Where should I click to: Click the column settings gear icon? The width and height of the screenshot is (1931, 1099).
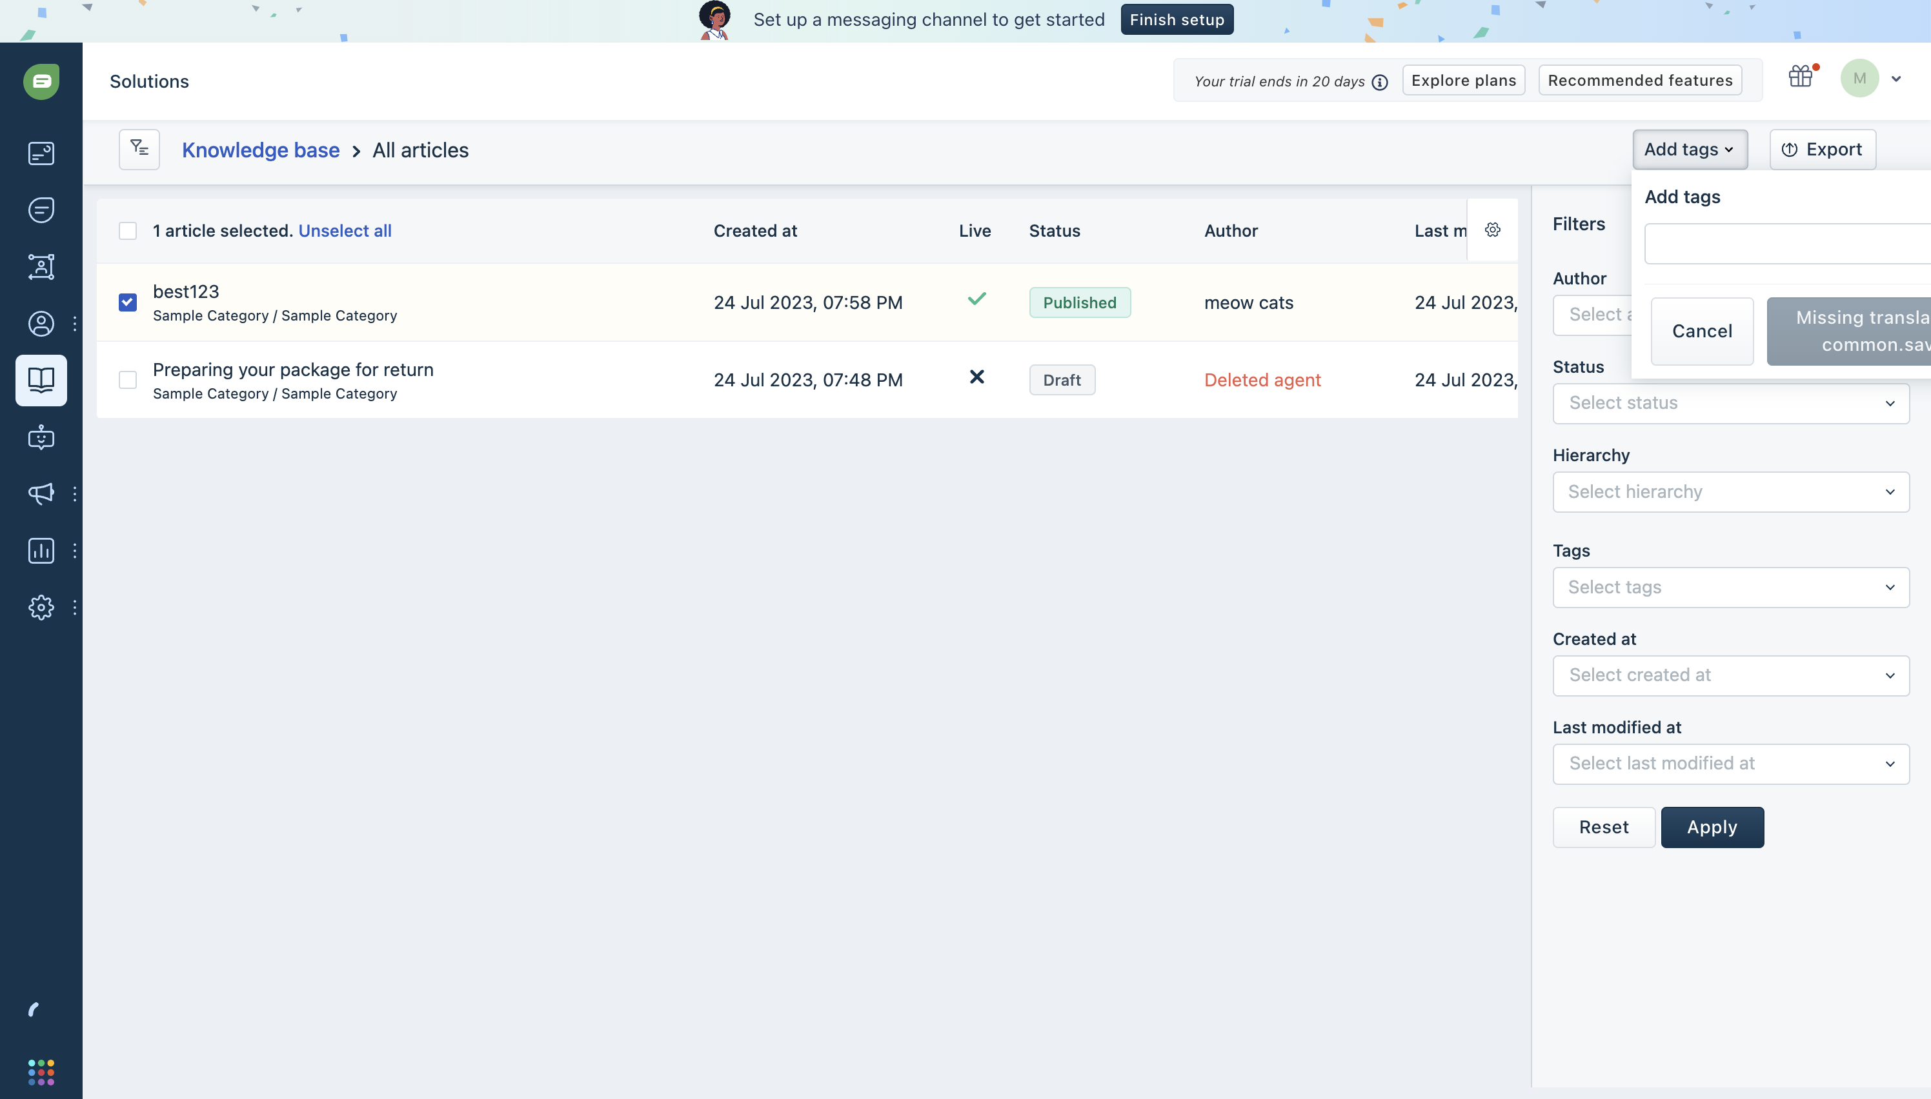(x=1492, y=230)
